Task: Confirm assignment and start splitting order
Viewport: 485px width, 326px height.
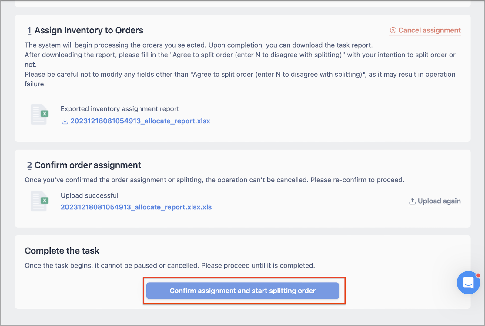Action: coord(242,291)
